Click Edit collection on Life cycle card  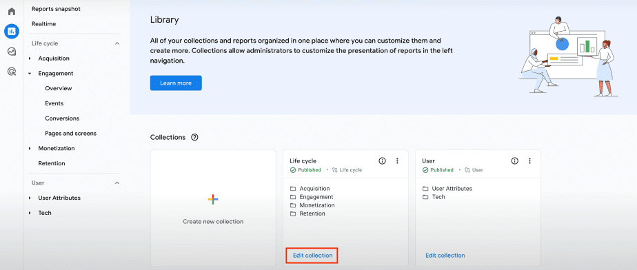(313, 256)
